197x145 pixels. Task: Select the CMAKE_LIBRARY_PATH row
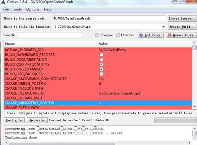coord(98,98)
